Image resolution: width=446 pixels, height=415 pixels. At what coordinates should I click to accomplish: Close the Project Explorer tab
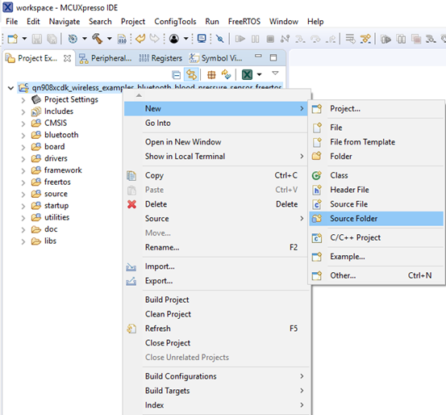click(67, 58)
